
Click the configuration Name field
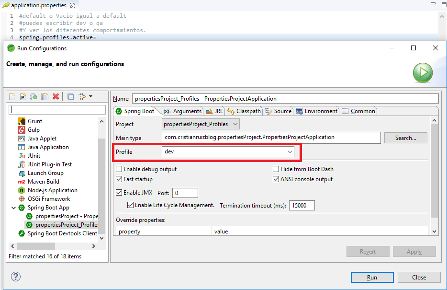coord(285,99)
